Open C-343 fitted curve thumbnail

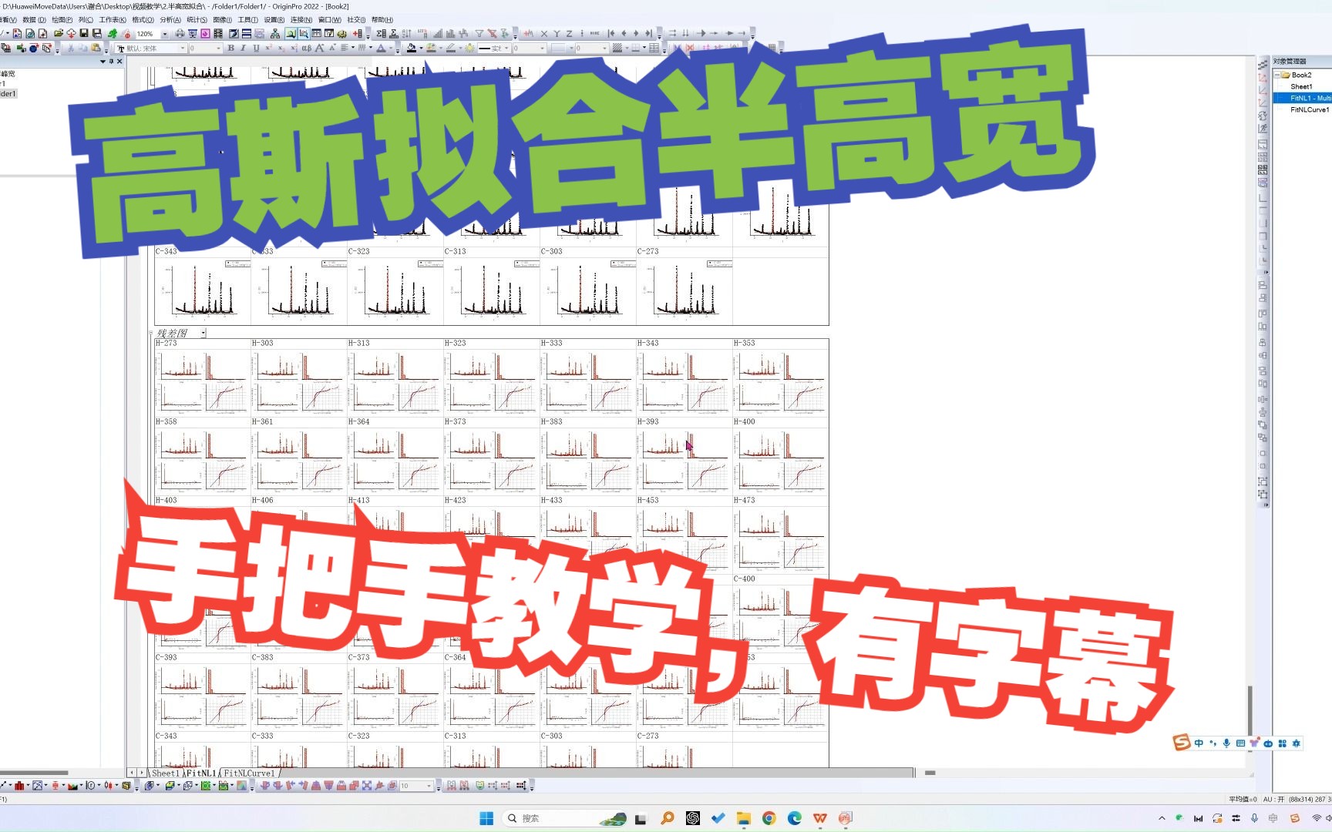pos(202,290)
